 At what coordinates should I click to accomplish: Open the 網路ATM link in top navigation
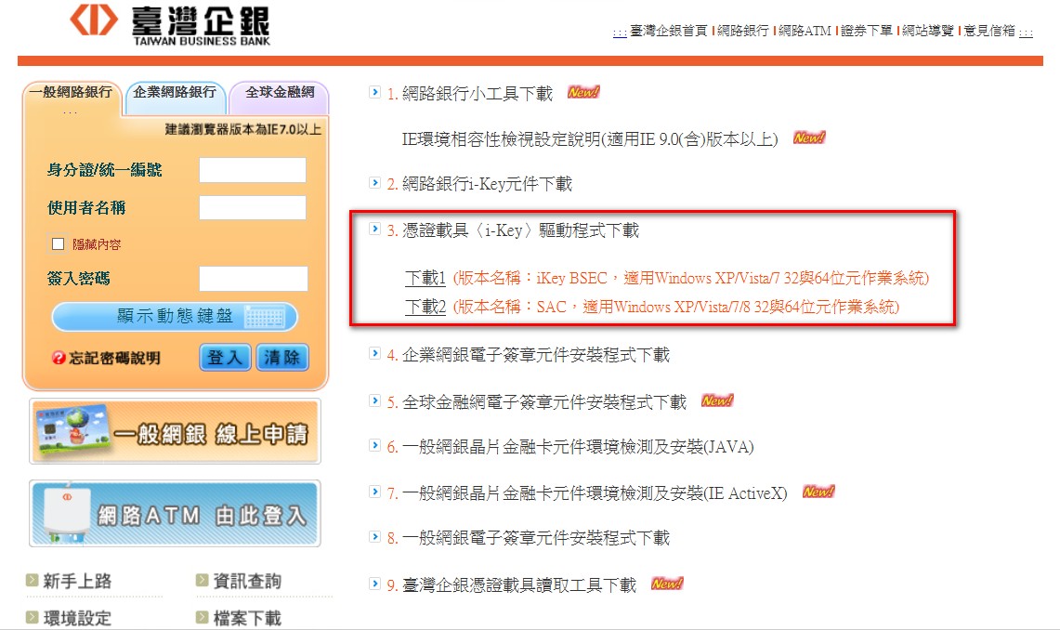coord(805,31)
